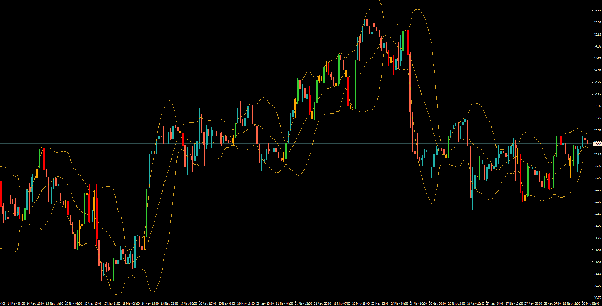Click the long-wick teal candle after the big drop

[471, 193]
